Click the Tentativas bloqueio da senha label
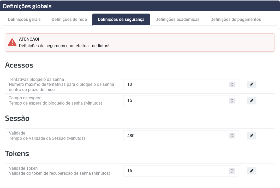This screenshot has height=188, width=280. pos(37,79)
